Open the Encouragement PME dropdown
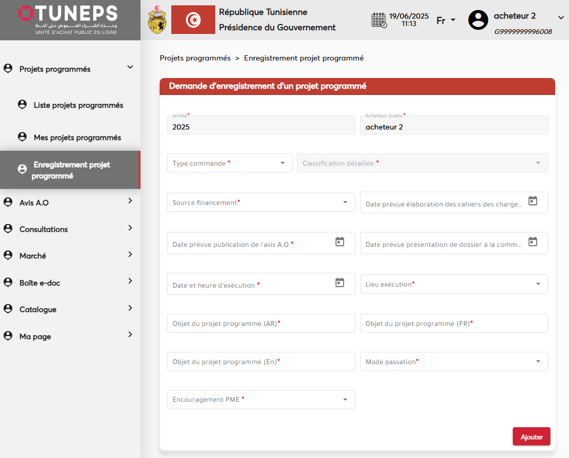This screenshot has height=458, width=569. pyautogui.click(x=260, y=400)
